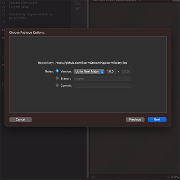The width and height of the screenshot is (180, 180).
Task: Focus the Commit hash text field
Action: point(102,85)
